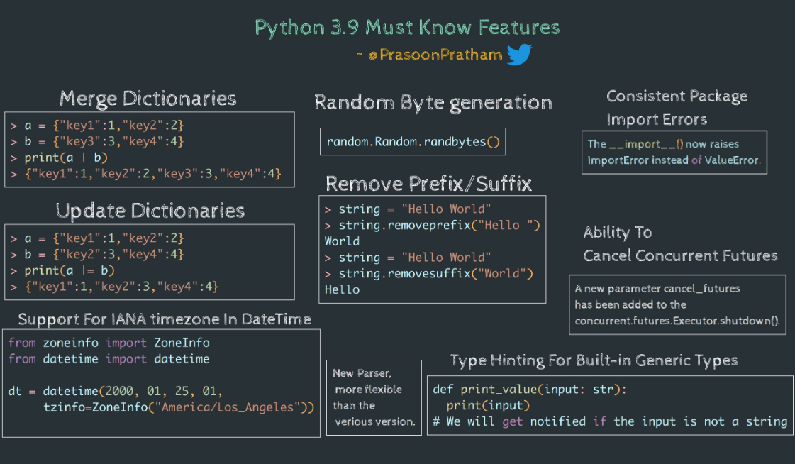The width and height of the screenshot is (795, 464).
Task: Click the Support For IANA timezone heading
Action: pos(164,319)
